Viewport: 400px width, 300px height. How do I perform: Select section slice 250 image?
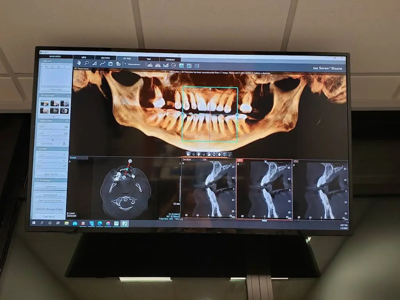click(209, 189)
